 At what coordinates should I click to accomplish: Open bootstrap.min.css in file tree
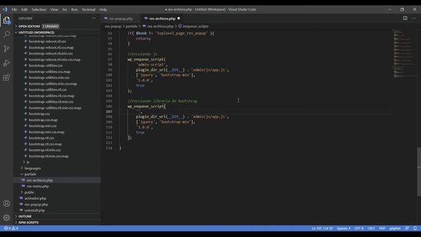tap(43, 126)
